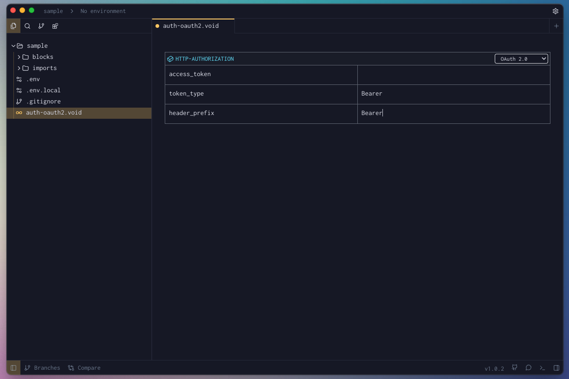Open the file explorer sidebar icon
Image resolution: width=569 pixels, height=379 pixels.
tap(13, 26)
